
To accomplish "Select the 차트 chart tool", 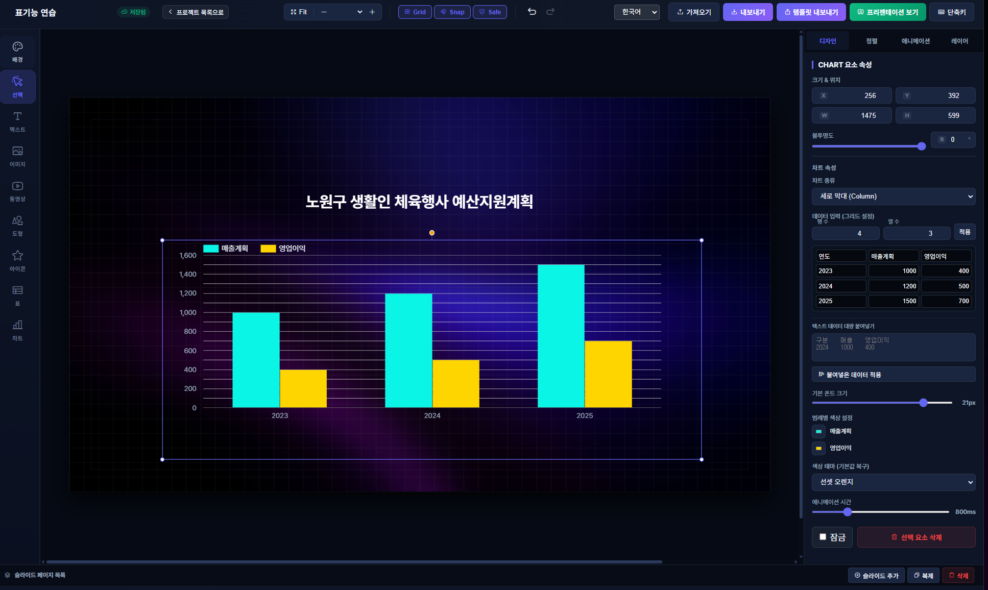I will click(17, 330).
